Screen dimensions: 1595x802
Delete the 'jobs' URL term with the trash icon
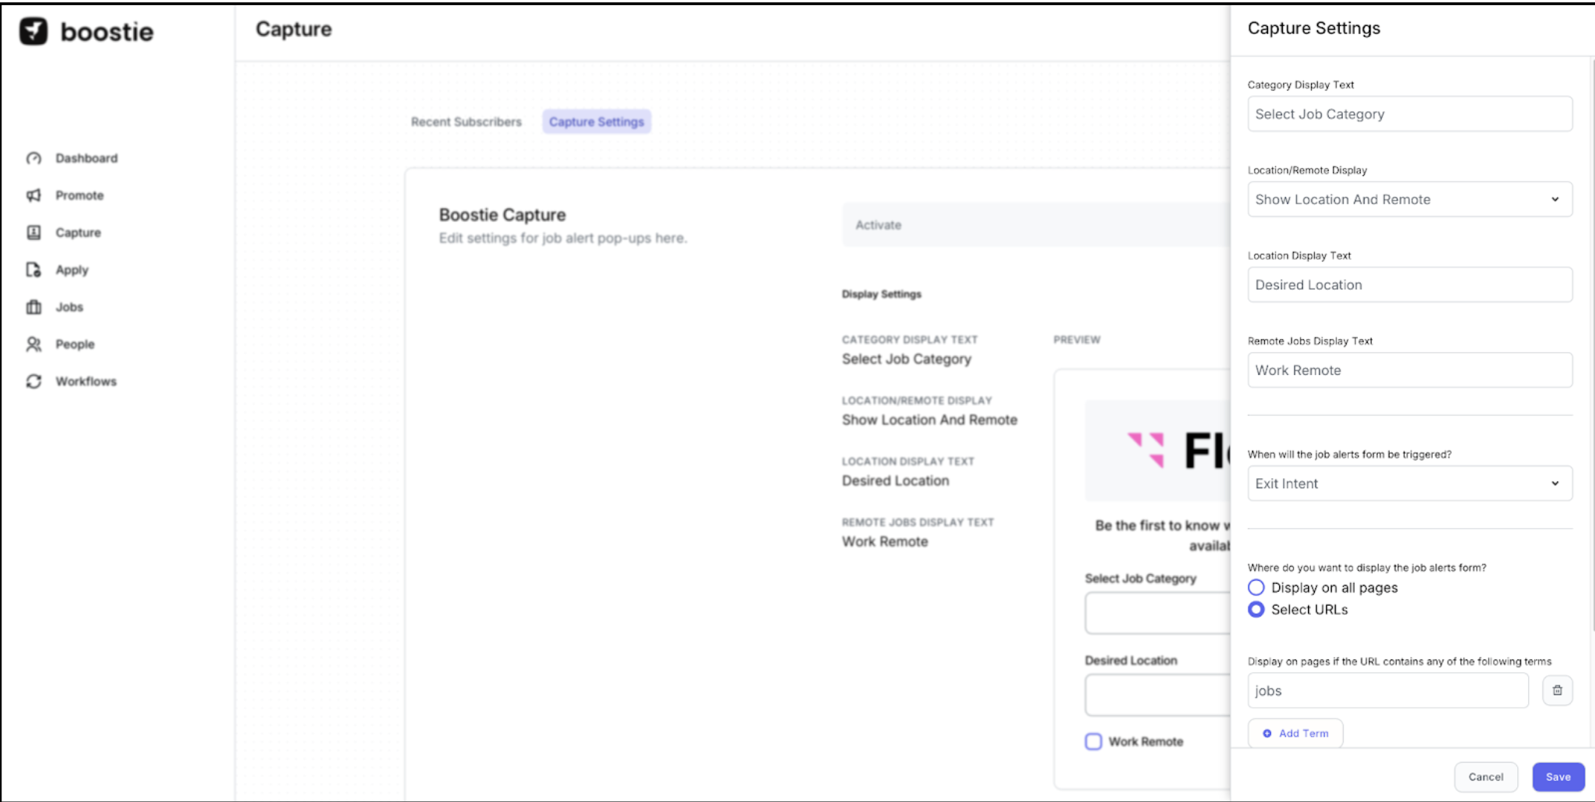1557,691
